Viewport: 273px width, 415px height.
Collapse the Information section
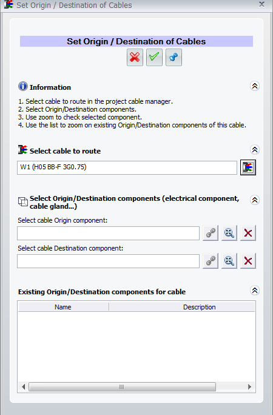tap(254, 86)
